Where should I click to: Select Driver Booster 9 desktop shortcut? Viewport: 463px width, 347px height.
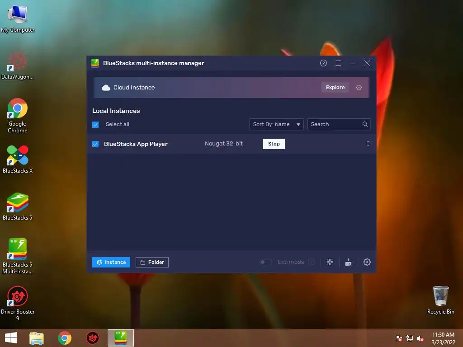18,303
